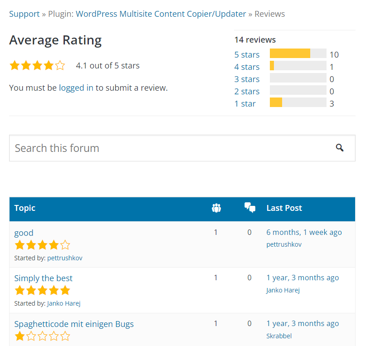The height and width of the screenshot is (346, 366).
Task: Click the count '3' beside 1 star
Action: pos(332,103)
